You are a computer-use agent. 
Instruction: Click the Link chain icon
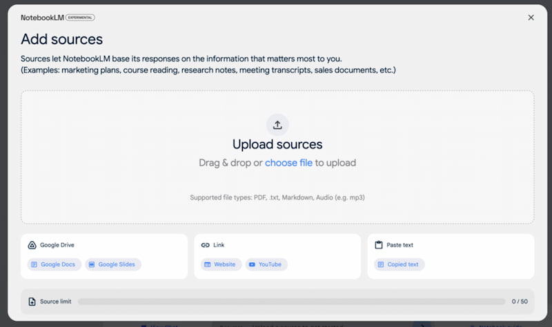point(205,245)
